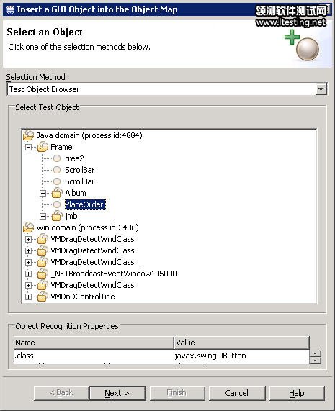Click the jmb folder icon
This screenshot has height=411, width=335.
(x=57, y=216)
